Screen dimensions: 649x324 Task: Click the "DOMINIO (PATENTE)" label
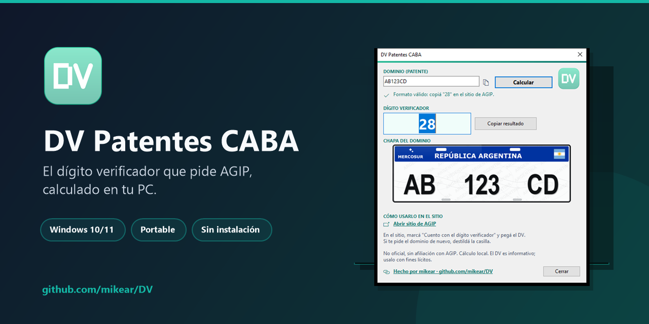406,72
